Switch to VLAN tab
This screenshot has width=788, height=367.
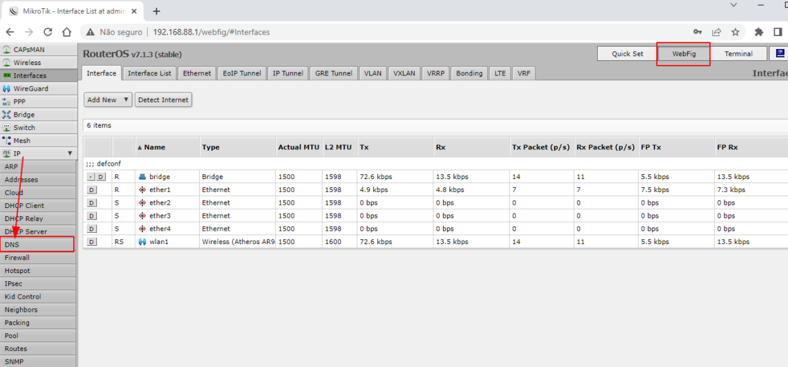point(373,73)
